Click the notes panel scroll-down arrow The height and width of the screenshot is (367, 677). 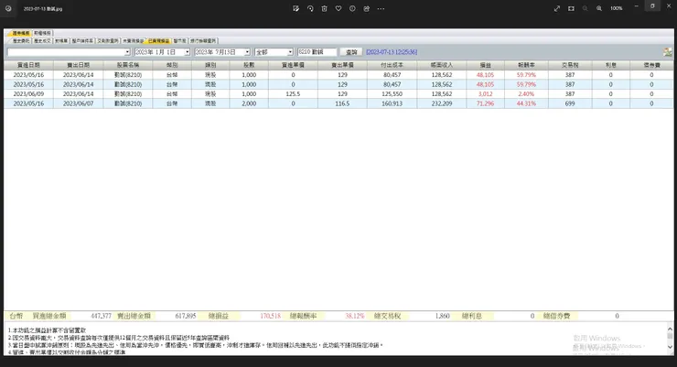(x=670, y=347)
